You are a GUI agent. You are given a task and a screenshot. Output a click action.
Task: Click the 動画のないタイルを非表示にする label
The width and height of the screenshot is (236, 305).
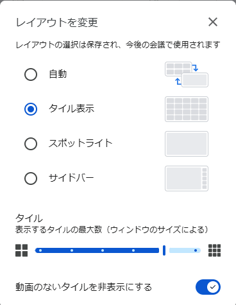click(x=83, y=287)
